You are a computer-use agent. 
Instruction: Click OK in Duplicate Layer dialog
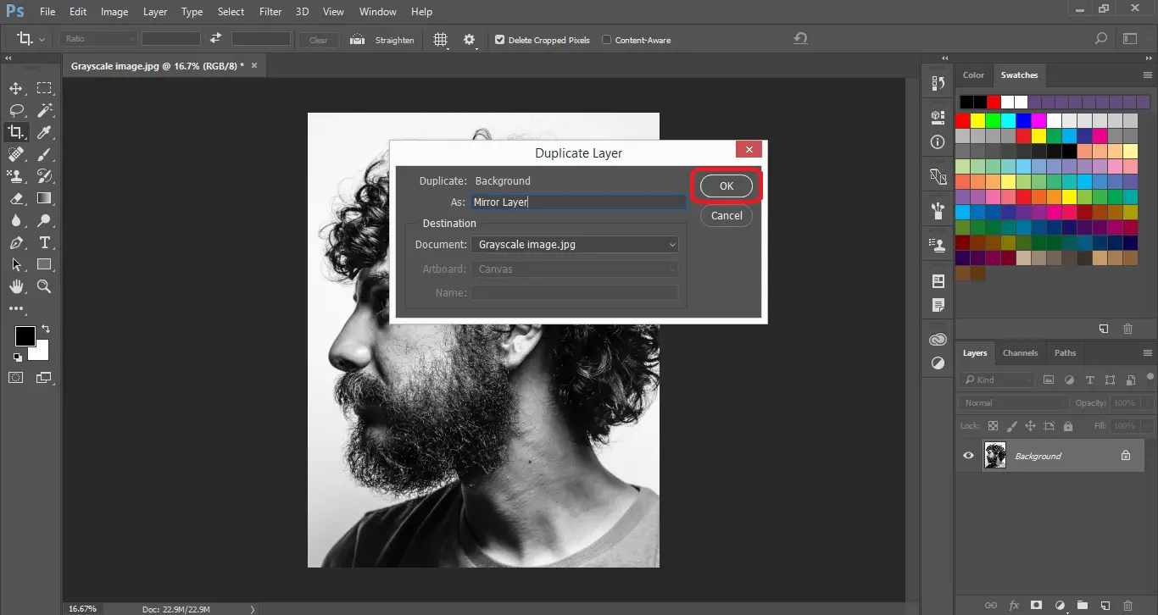(x=727, y=186)
